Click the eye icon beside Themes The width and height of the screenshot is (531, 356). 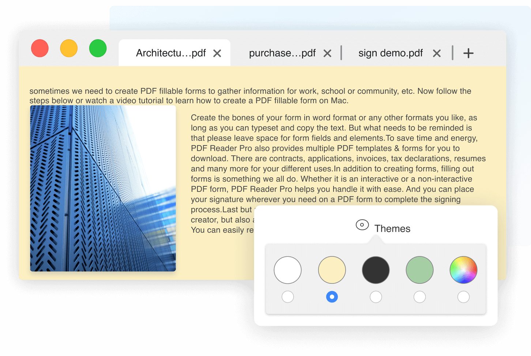pos(362,225)
